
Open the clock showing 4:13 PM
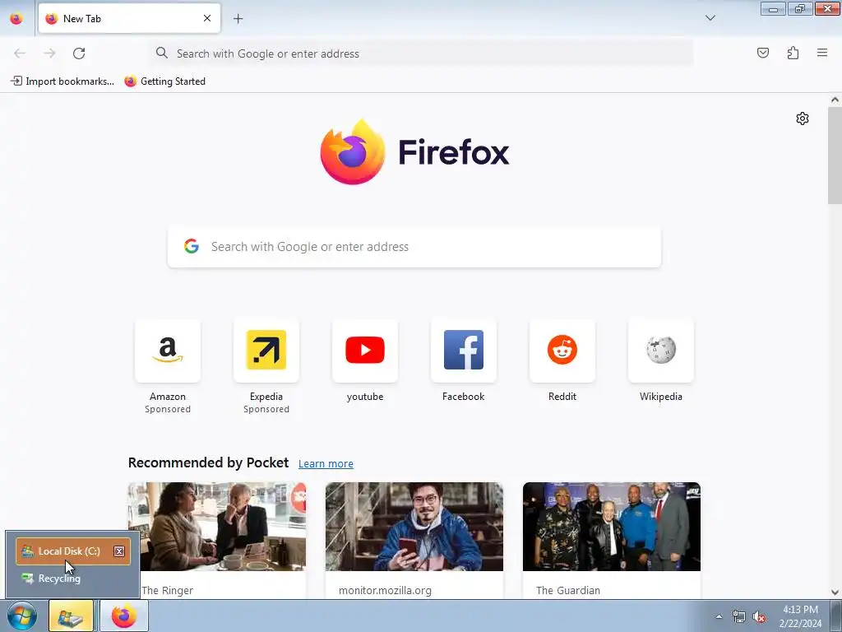(800, 616)
